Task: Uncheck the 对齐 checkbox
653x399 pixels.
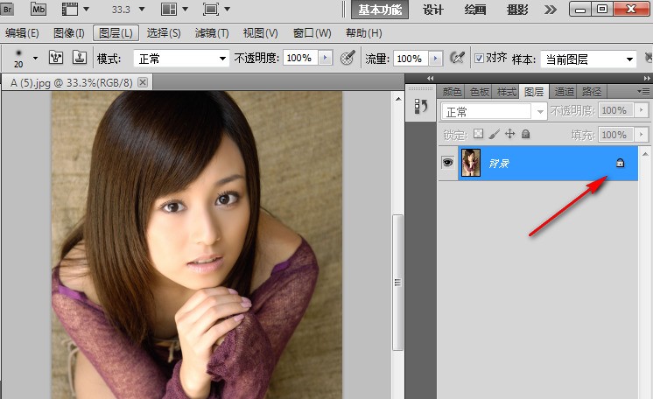Action: click(479, 59)
